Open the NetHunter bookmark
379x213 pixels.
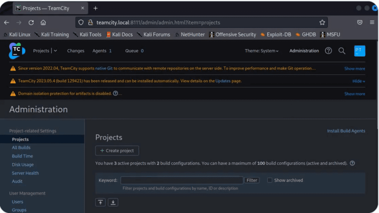[190, 34]
